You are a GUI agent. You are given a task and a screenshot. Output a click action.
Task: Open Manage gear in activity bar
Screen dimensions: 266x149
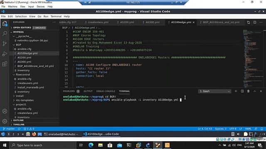(x=5, y=121)
